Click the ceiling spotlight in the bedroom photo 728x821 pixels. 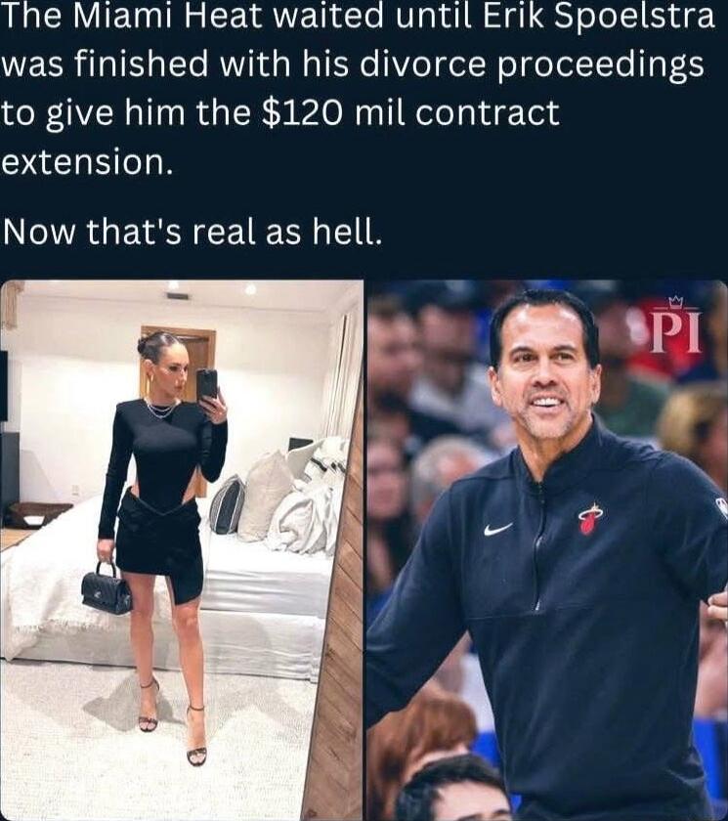(x=251, y=288)
